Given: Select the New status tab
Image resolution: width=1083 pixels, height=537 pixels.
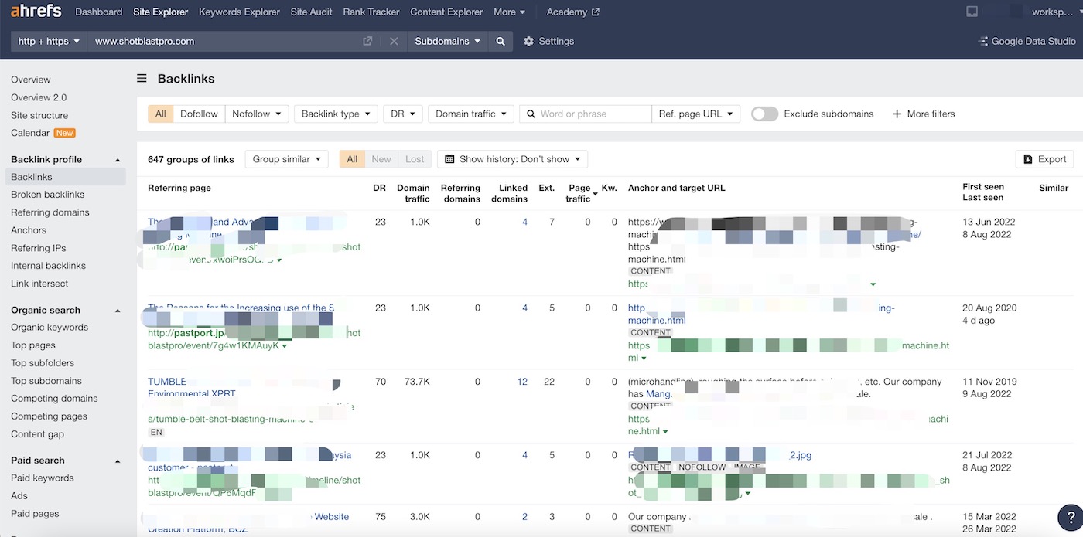Looking at the screenshot, I should coord(381,159).
